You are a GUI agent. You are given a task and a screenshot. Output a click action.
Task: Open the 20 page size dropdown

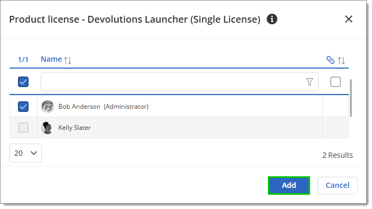(x=25, y=153)
